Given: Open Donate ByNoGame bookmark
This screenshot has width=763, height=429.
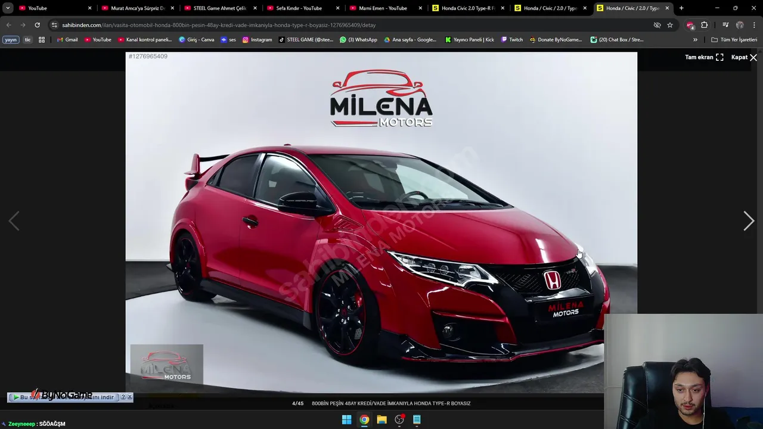Looking at the screenshot, I should point(556,40).
